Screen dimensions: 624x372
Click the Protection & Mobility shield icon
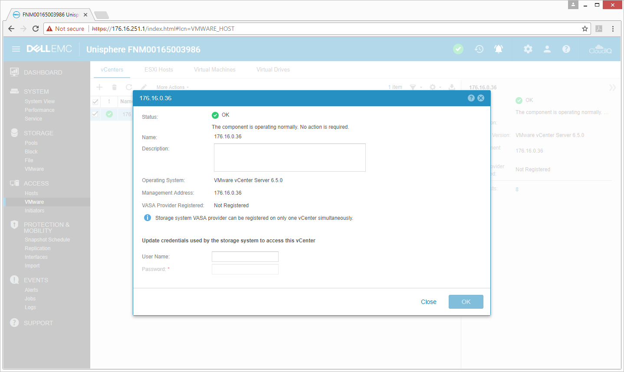[x=14, y=225]
